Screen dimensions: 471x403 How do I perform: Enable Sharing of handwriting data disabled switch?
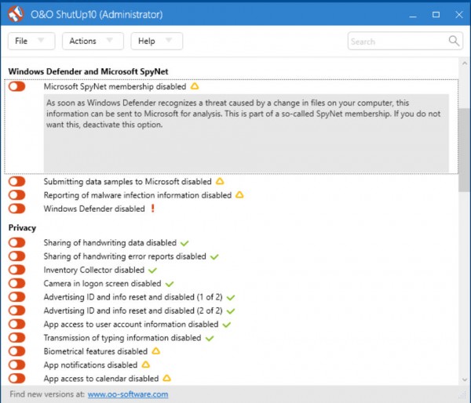coord(17,243)
